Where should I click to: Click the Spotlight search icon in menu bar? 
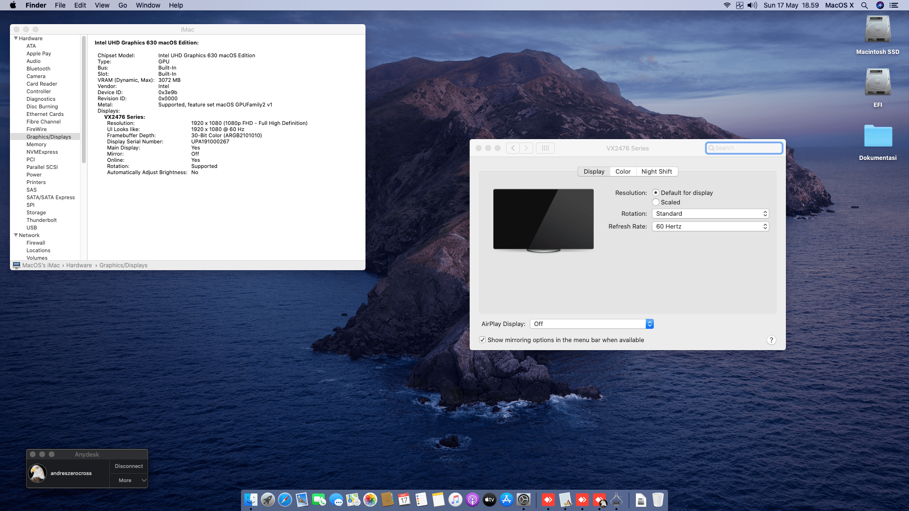point(864,5)
